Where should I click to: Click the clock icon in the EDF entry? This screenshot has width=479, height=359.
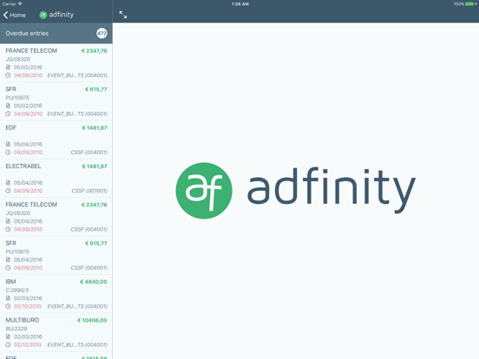pos(9,153)
